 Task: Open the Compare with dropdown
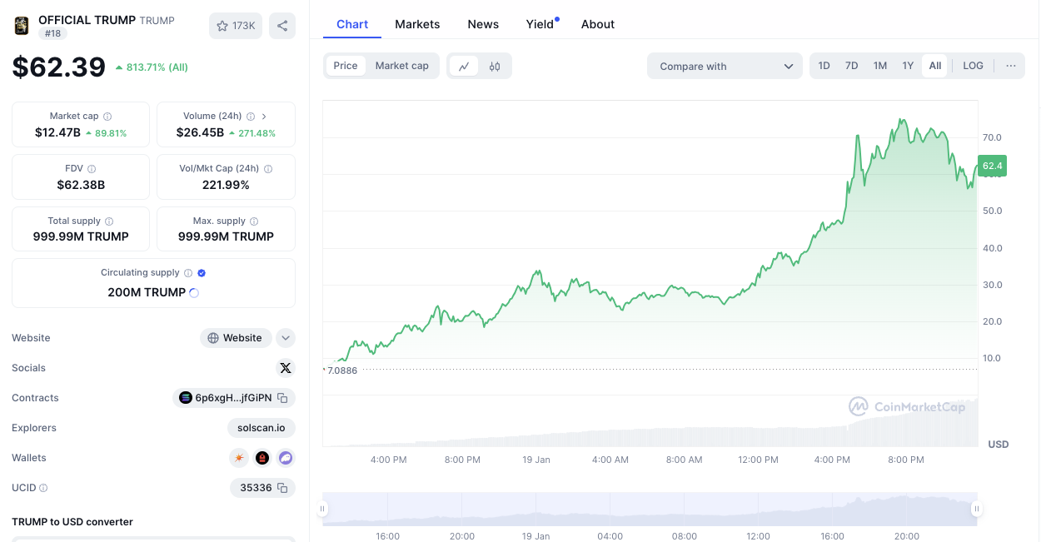coord(725,67)
